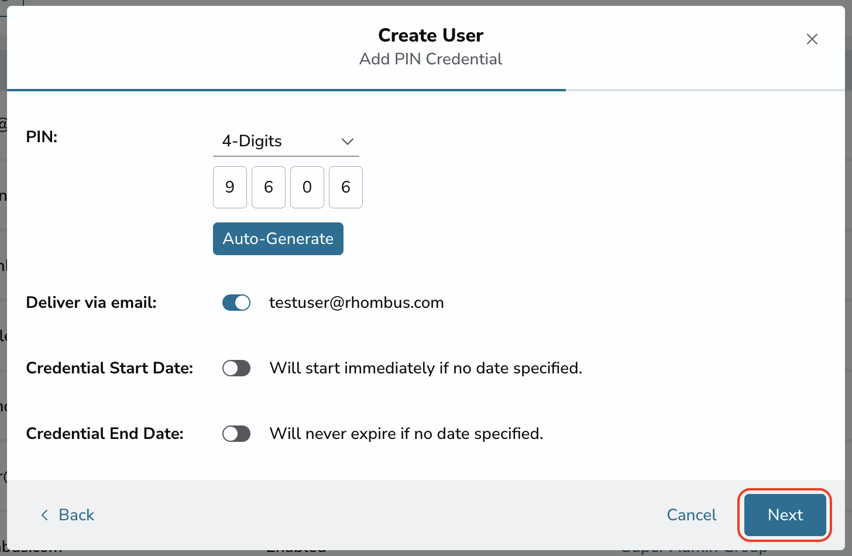This screenshot has height=556, width=852.
Task: Click "Will never expire if no date specified." text
Action: 406,434
